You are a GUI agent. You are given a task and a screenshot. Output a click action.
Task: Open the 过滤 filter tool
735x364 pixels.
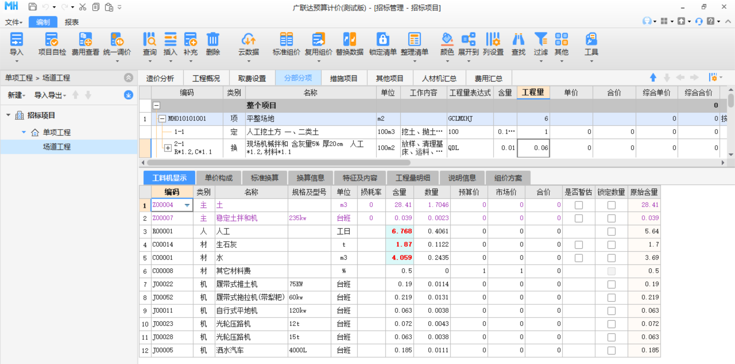pos(541,40)
